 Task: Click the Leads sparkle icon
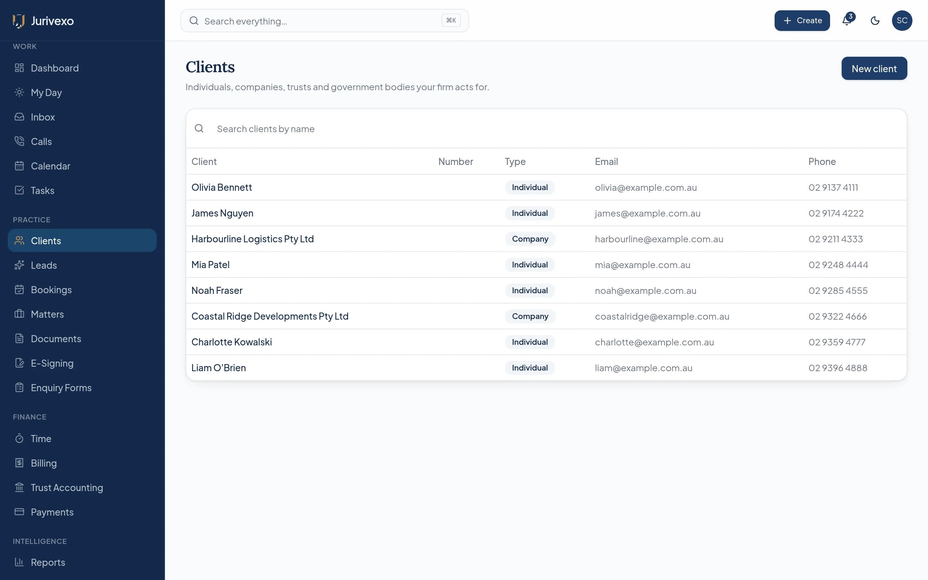click(x=19, y=265)
